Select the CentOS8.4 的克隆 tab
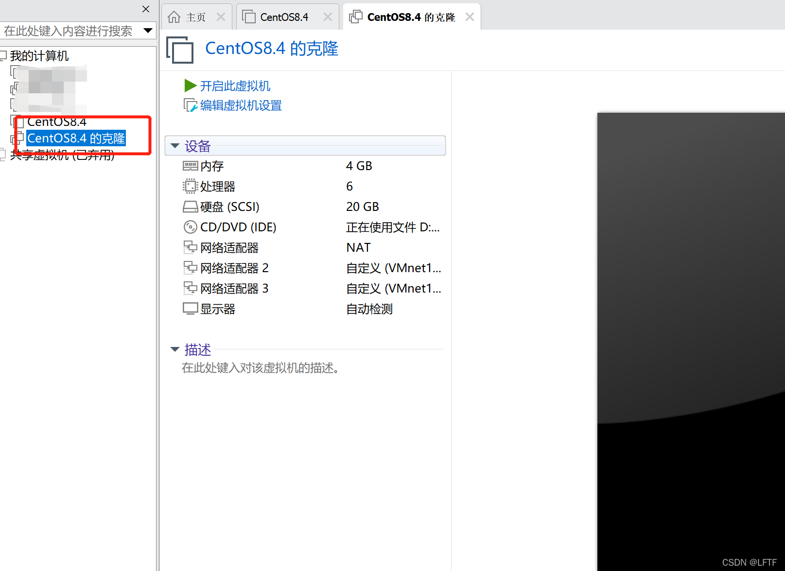This screenshot has height=571, width=785. coord(411,17)
